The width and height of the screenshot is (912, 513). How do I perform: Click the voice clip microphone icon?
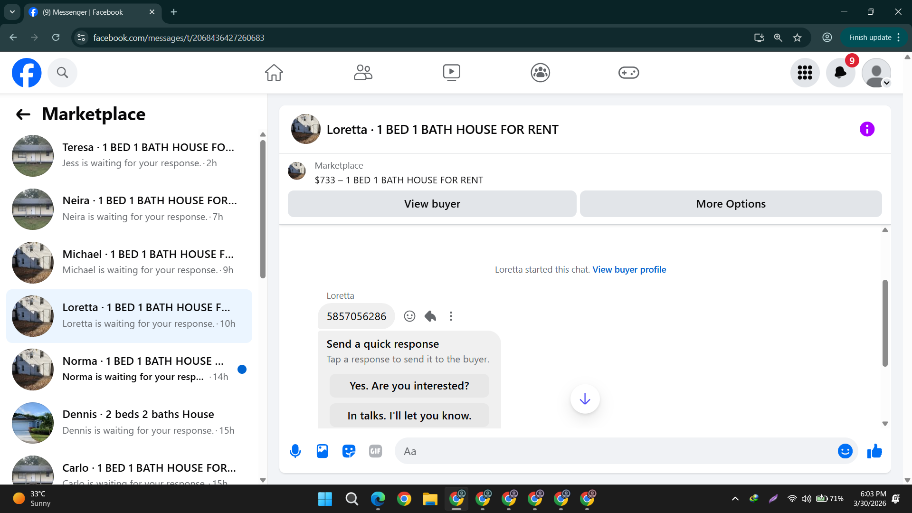point(295,451)
